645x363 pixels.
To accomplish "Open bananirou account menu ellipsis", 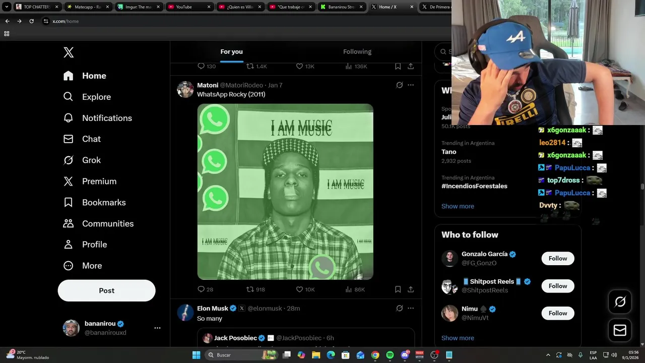I will (157, 328).
